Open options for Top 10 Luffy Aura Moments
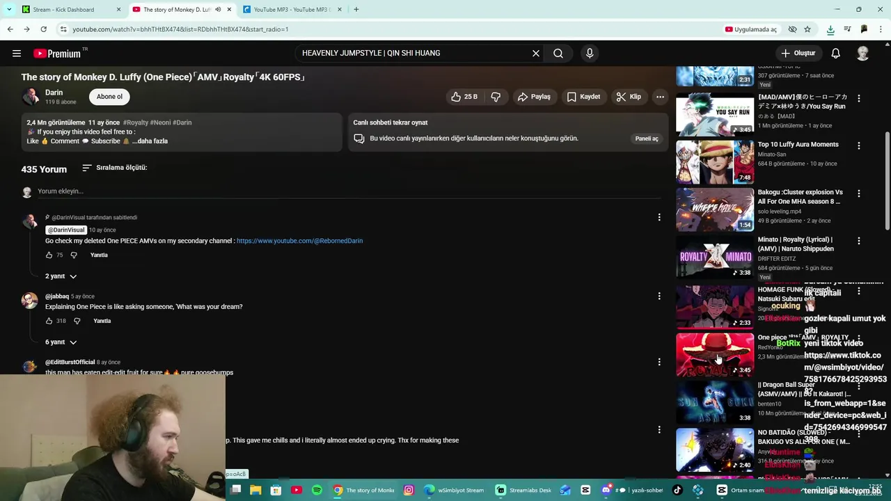 (x=858, y=146)
